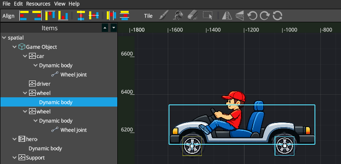
Task: Flip tile vertically using mirror icon
Action: 240,16
